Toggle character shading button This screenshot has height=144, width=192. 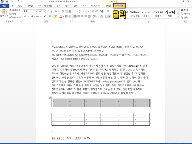click(x=66, y=16)
